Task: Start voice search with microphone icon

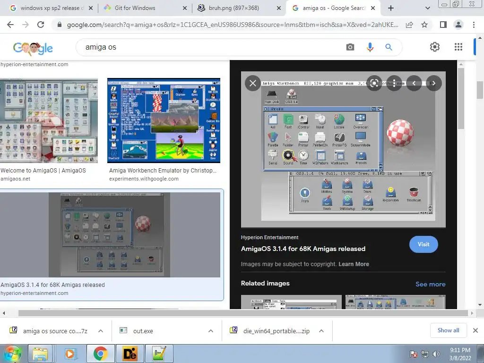Action: [370, 47]
